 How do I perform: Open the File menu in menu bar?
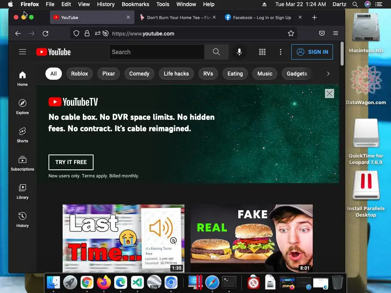[x=50, y=4]
